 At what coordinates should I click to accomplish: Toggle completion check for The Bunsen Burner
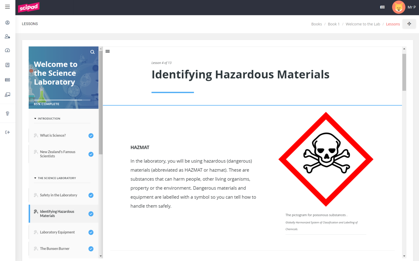[91, 249]
